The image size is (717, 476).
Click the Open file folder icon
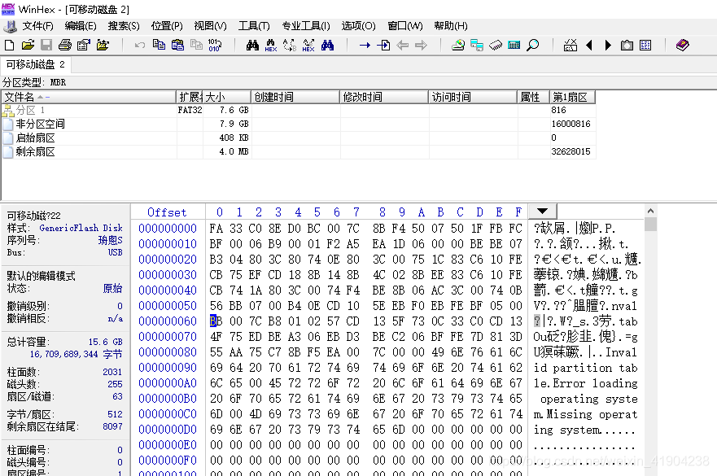[x=28, y=45]
